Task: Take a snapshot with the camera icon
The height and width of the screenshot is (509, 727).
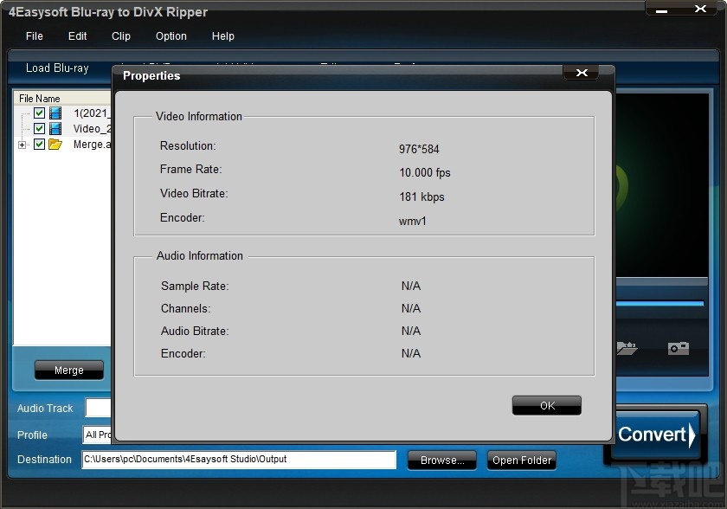Action: 678,348
